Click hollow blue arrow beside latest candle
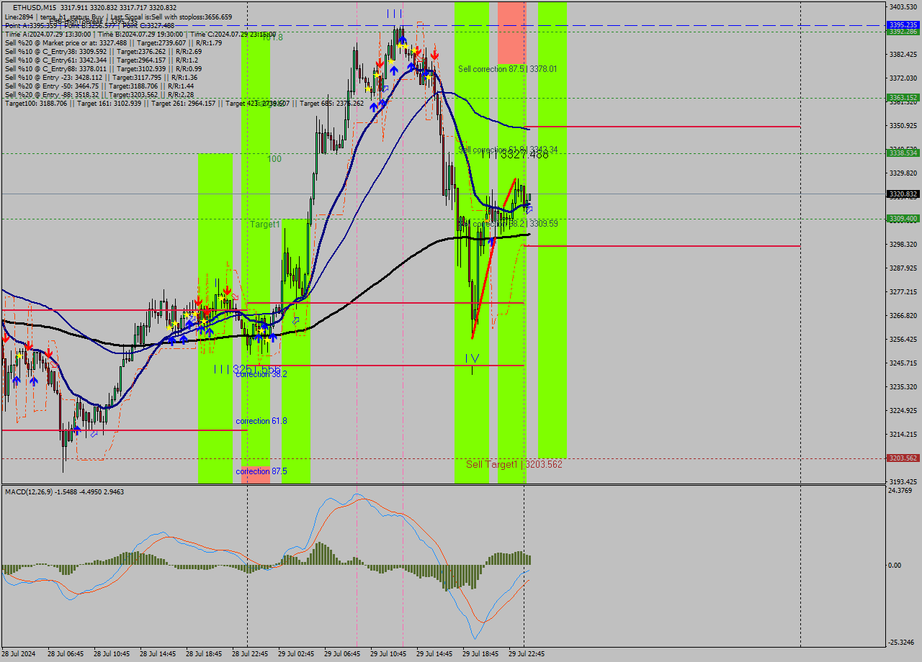 [529, 210]
